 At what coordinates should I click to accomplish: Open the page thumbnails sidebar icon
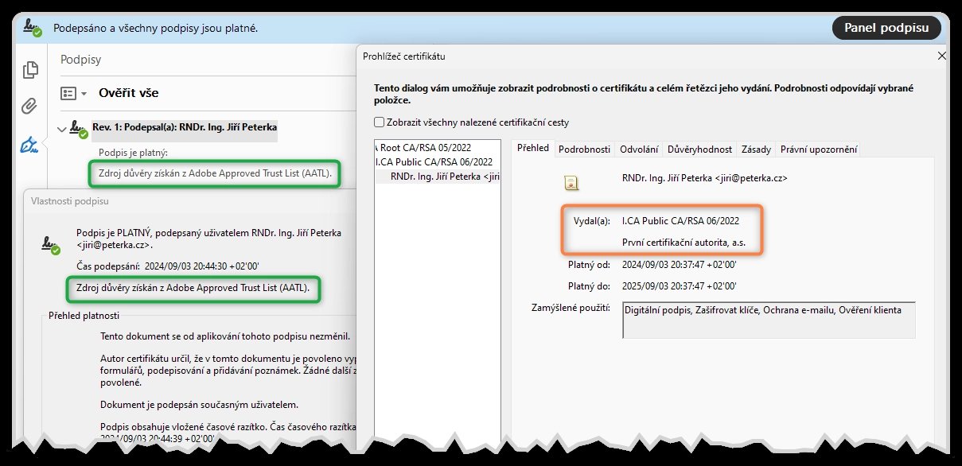(30, 70)
